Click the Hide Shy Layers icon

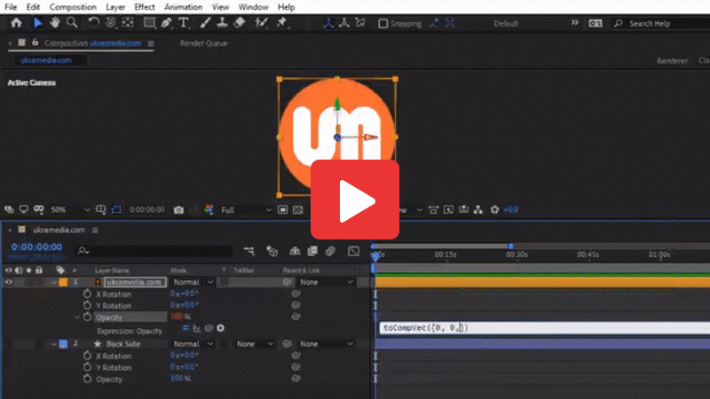(x=295, y=251)
